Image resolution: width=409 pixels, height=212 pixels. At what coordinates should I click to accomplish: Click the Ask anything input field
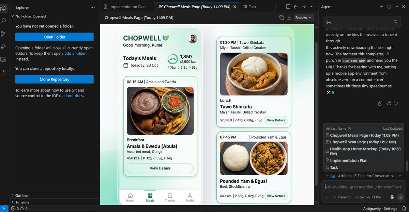click(x=363, y=187)
